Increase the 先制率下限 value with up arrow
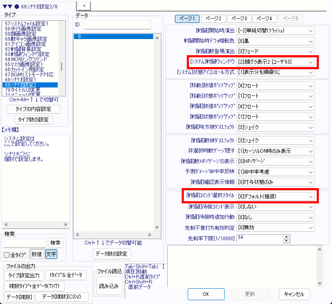 tap(286, 236)
